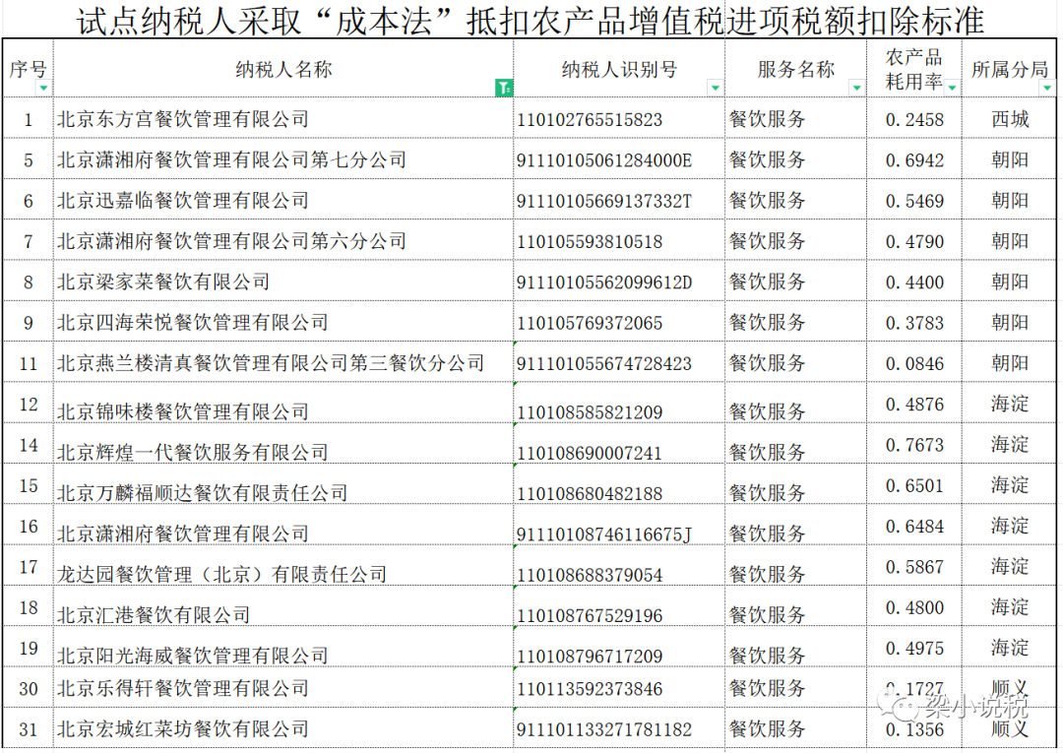The height and width of the screenshot is (753, 1063).
Task: Select consumption rate 0.4975
Action: [x=913, y=648]
